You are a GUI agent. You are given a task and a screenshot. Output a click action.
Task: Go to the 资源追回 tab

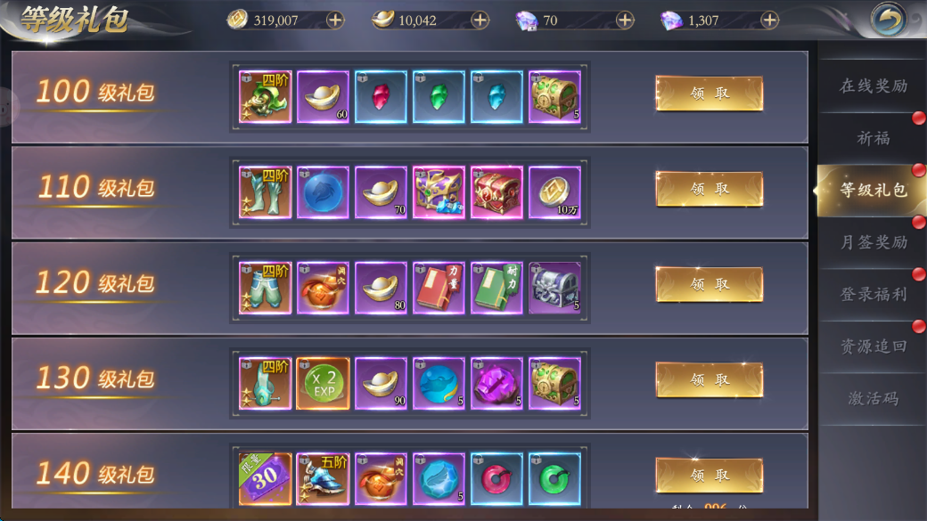pyautogui.click(x=873, y=346)
